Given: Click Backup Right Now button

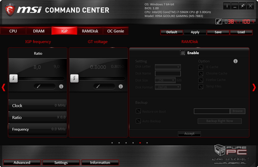Looking at the screenshot, I should click(x=219, y=121).
